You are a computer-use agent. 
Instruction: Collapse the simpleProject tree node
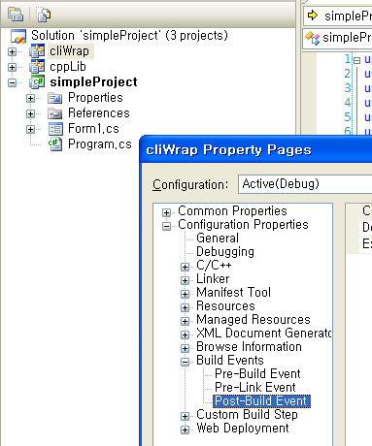click(x=12, y=82)
